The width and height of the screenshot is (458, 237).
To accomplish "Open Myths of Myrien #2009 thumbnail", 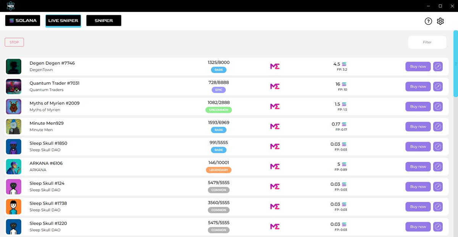I will pyautogui.click(x=14, y=107).
